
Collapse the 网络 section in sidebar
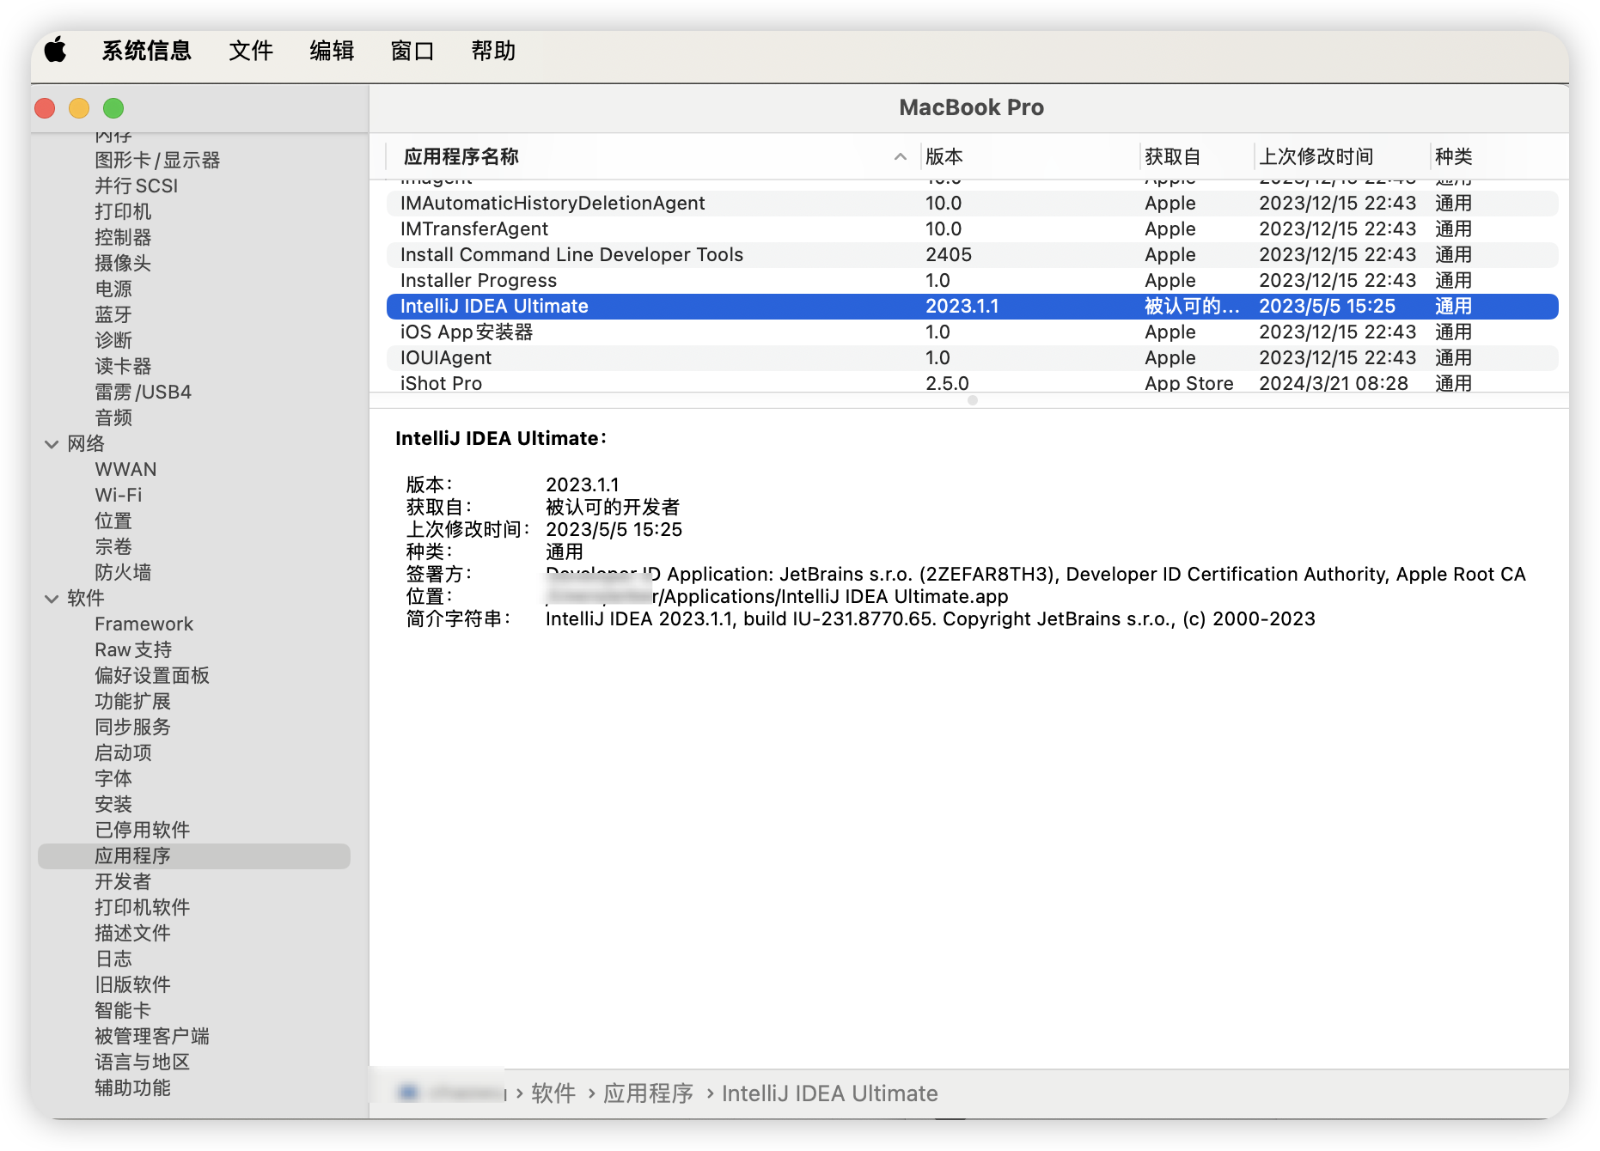52,444
